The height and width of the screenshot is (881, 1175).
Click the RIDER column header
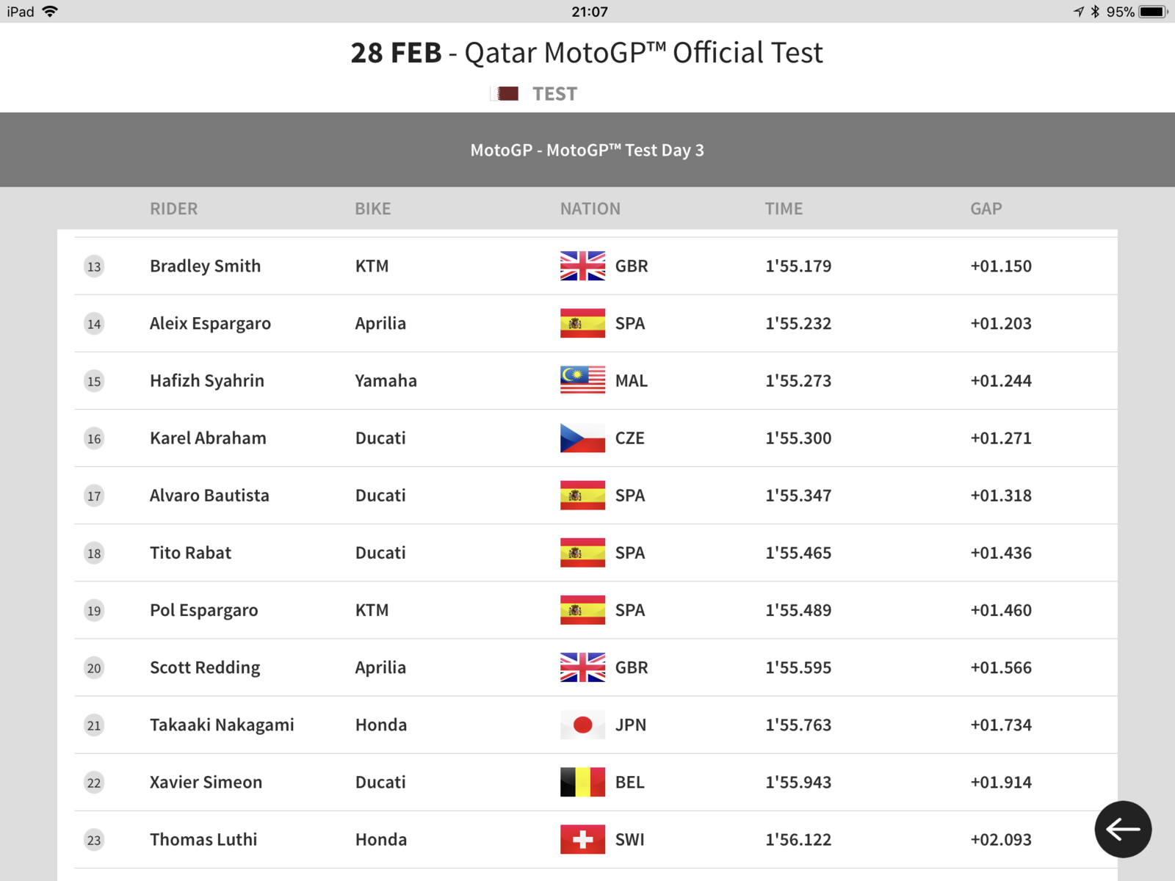pyautogui.click(x=173, y=209)
